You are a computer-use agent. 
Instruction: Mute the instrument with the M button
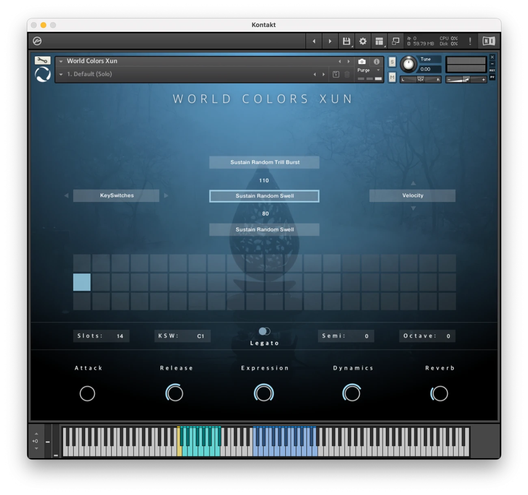pyautogui.click(x=392, y=77)
